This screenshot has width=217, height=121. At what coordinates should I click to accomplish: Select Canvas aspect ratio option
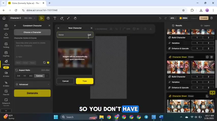coord(39,76)
